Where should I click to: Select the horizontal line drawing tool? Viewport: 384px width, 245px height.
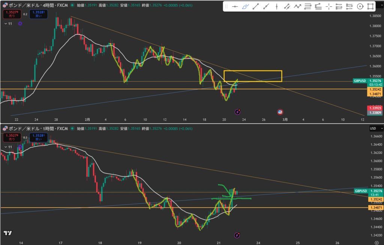235,6
